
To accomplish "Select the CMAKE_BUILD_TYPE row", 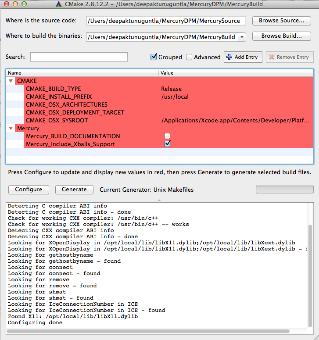I will pyautogui.click(x=160, y=89).
